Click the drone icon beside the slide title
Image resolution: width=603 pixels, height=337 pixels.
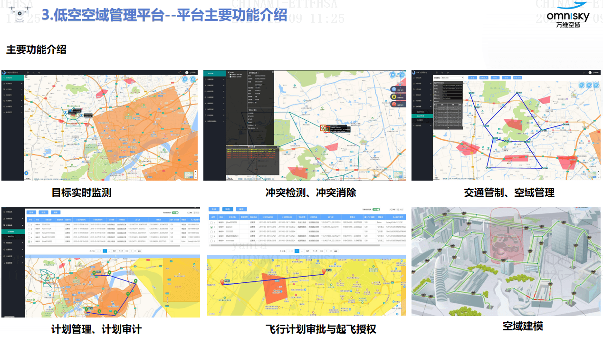pos(19,15)
